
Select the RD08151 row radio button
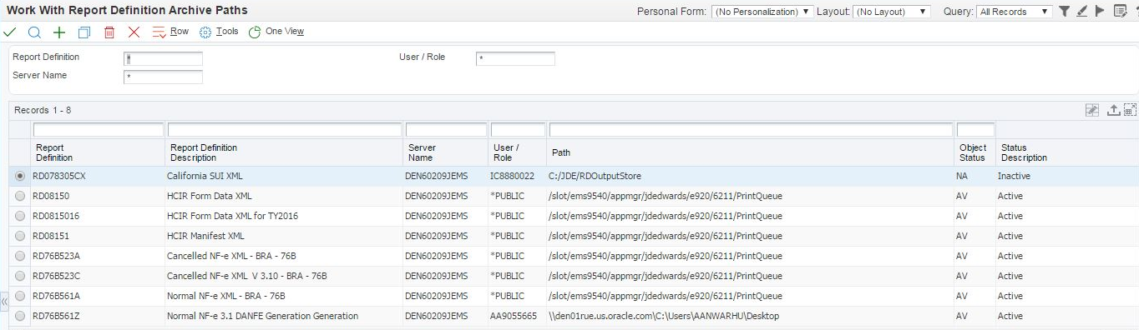coord(20,236)
